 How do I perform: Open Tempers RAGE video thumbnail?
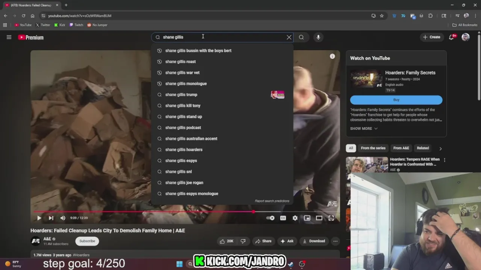(367, 165)
